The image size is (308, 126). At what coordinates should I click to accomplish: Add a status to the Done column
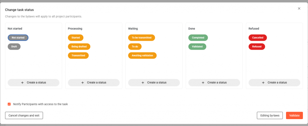click(214, 83)
